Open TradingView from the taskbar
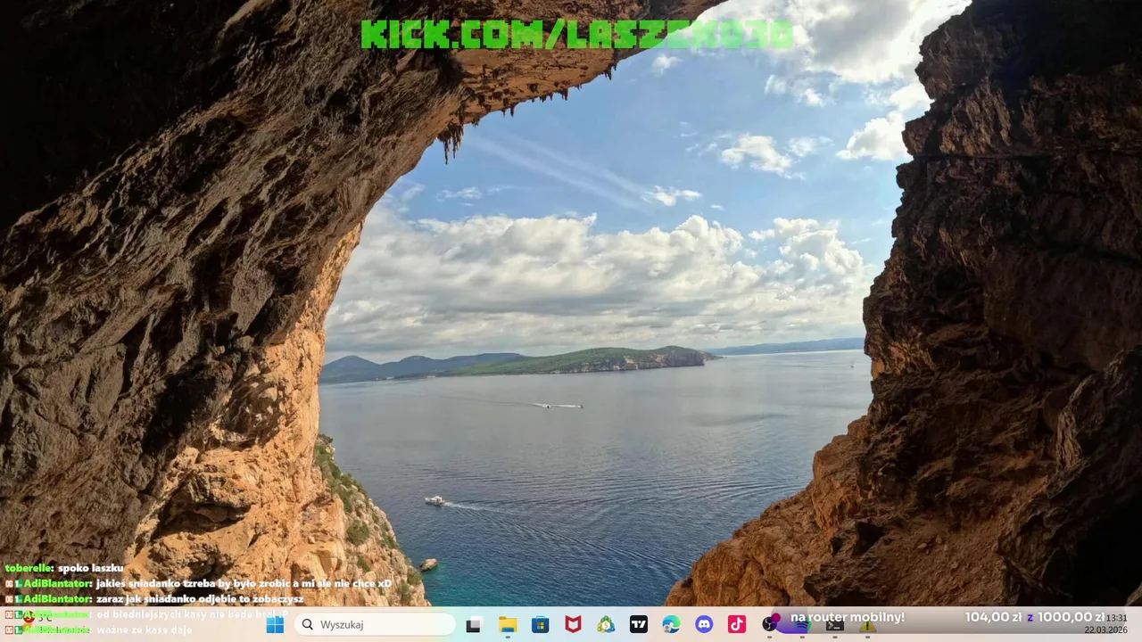1142x642 pixels. click(639, 625)
